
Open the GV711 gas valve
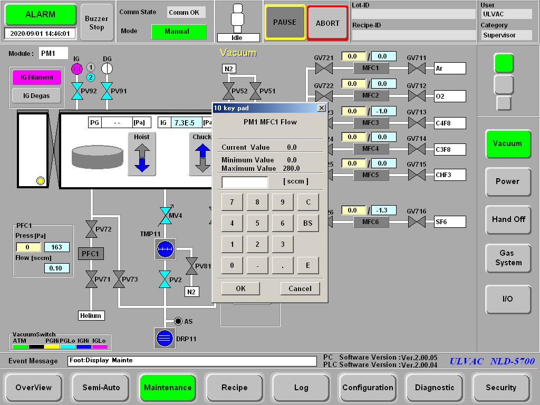coord(417,68)
